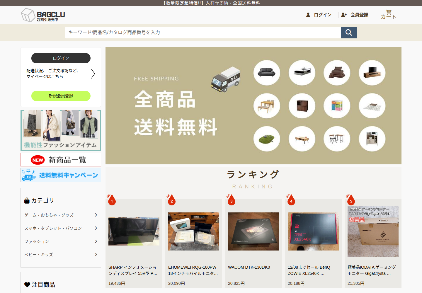Click the BAGCLU box logo
Screen dimensions: 422x293
(x=43, y=15)
